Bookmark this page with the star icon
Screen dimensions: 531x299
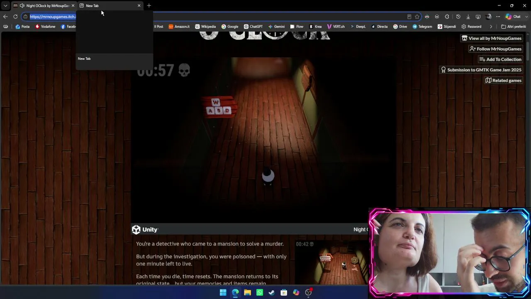(417, 17)
